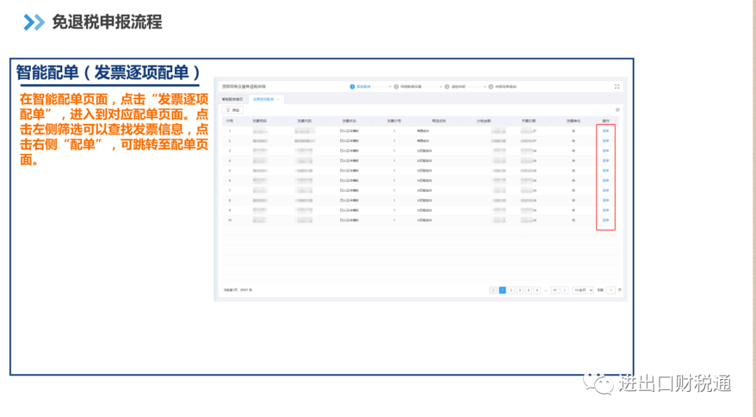Click the previous page left arrow

(493, 290)
